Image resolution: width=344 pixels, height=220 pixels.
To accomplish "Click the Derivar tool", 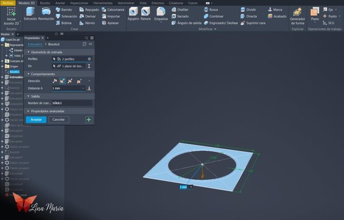I will [88, 16].
